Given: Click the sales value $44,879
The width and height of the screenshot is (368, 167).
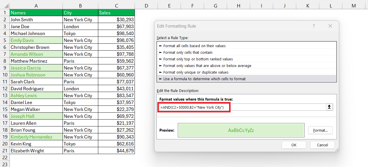Looking at the screenshot, I should pyautogui.click(x=116, y=151).
